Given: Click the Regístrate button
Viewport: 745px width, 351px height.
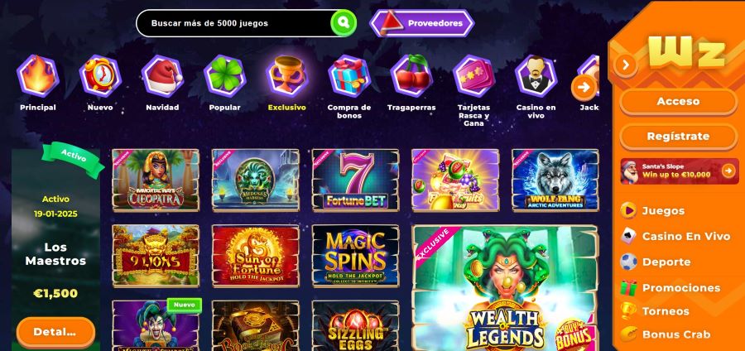Looking at the screenshot, I should 678,137.
